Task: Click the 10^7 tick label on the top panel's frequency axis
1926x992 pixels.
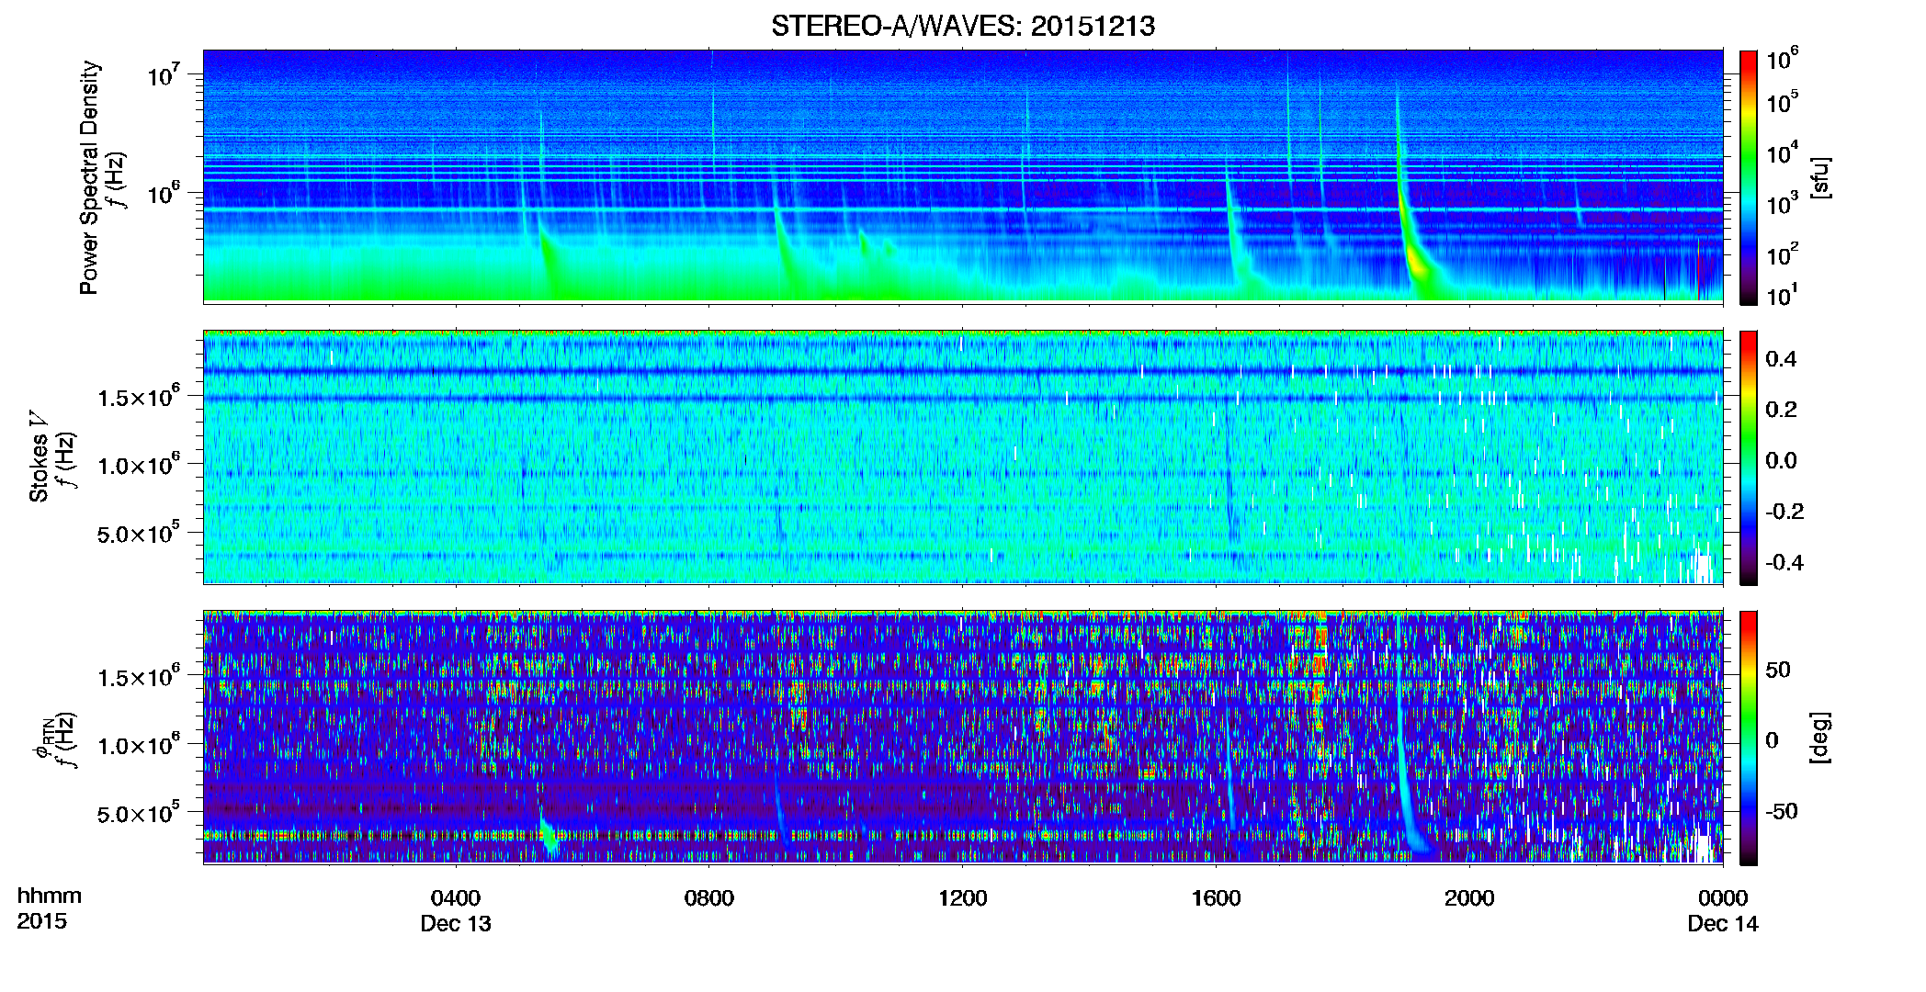Action: 163,73
